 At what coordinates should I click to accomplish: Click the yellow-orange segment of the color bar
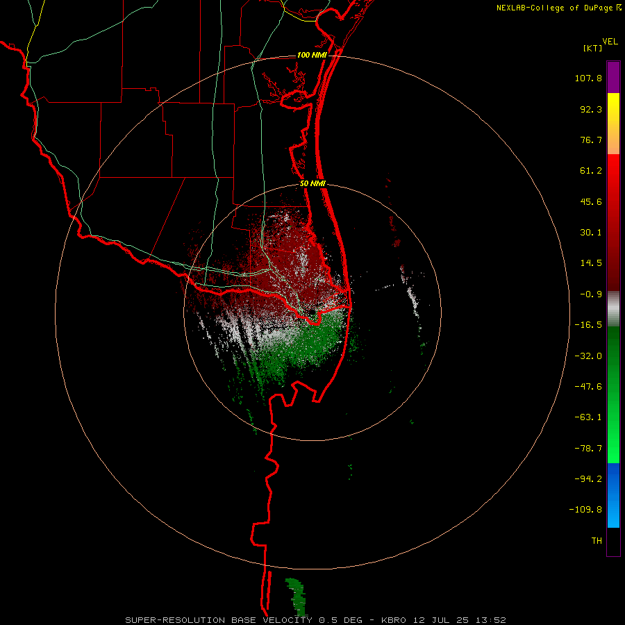pyautogui.click(x=613, y=124)
